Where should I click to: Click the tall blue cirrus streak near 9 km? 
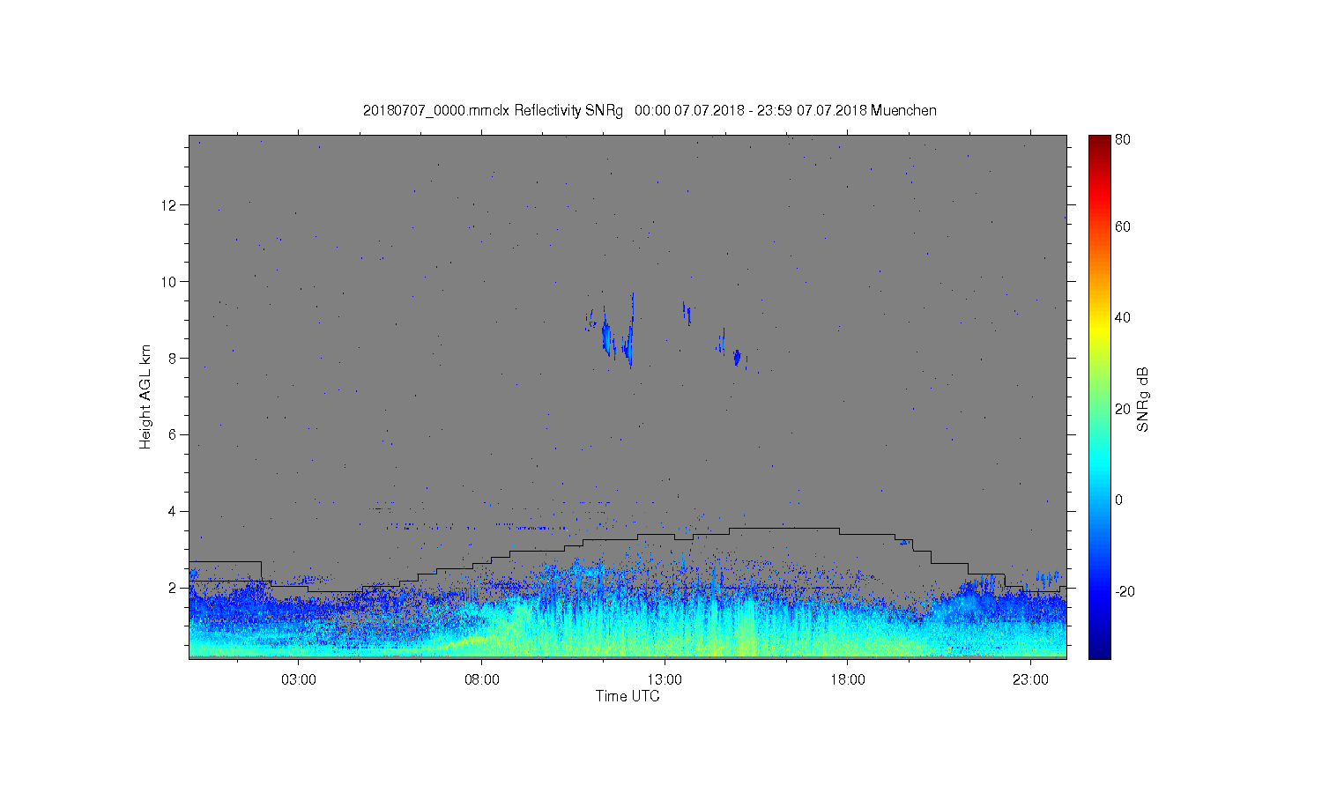pyautogui.click(x=631, y=330)
